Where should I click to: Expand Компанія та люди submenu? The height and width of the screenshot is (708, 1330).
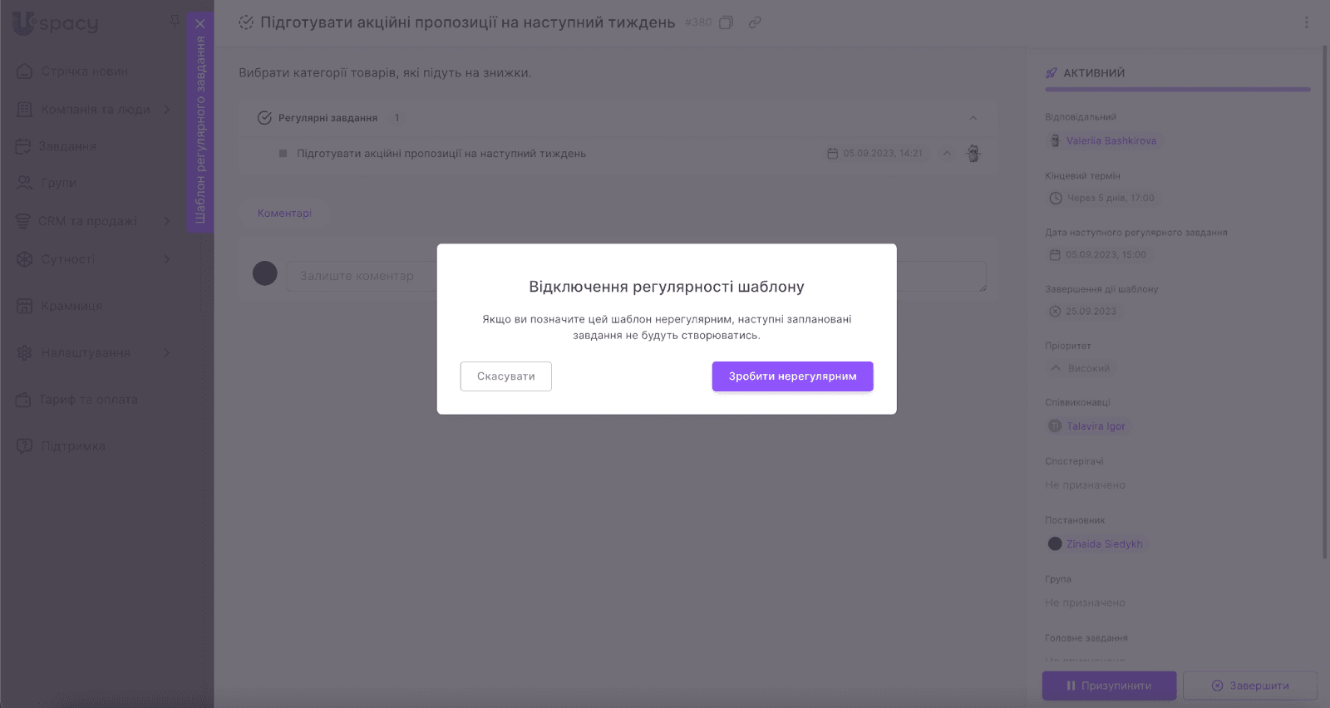coord(167,109)
